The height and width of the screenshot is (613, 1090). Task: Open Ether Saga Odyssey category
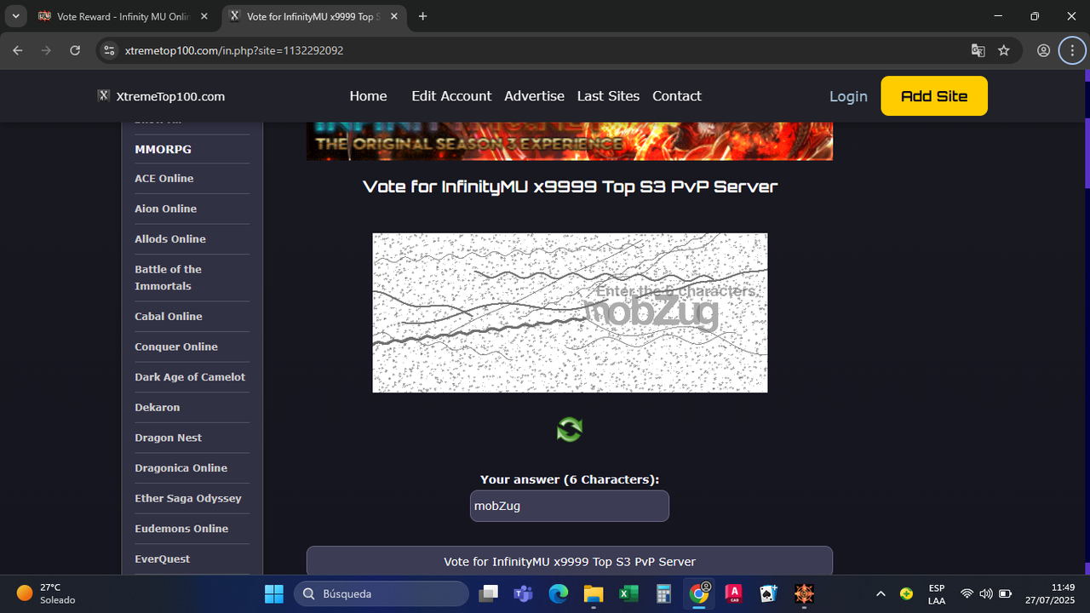(188, 498)
